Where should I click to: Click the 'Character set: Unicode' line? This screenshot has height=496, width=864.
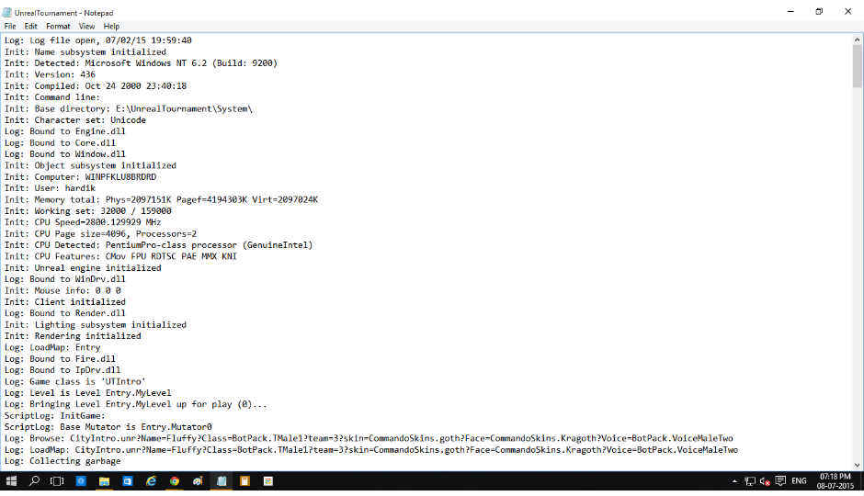tap(75, 120)
